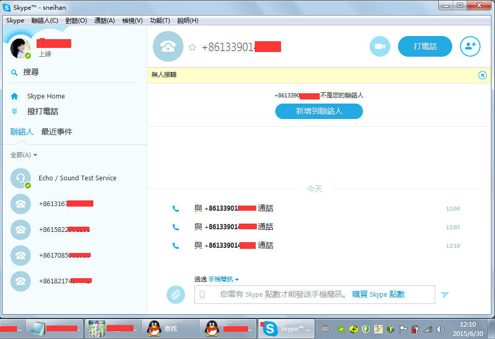Open the 查找 QQ penguin taskbar item
Viewport: 495px width, 339px height.
tap(170, 329)
